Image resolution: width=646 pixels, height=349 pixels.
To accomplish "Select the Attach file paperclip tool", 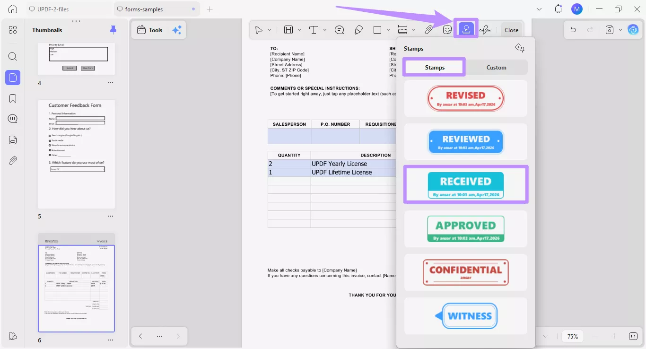I will [428, 30].
